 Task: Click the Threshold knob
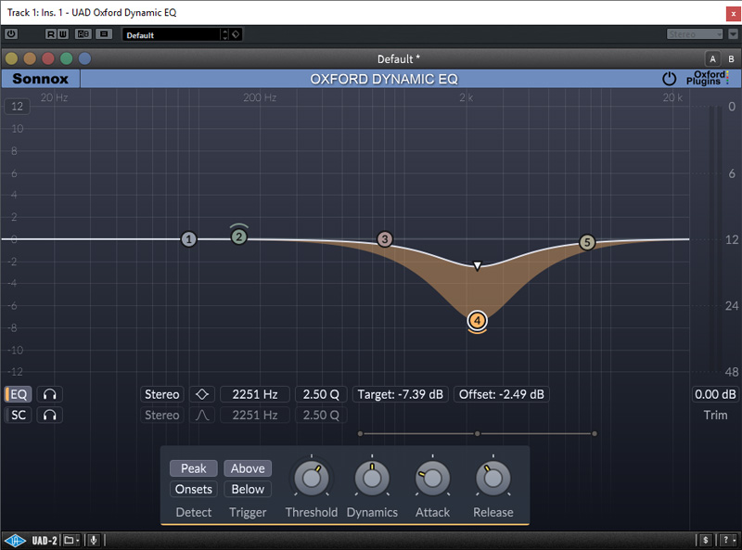coord(311,478)
